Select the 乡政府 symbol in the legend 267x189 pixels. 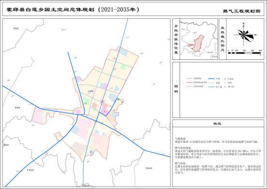225,79
